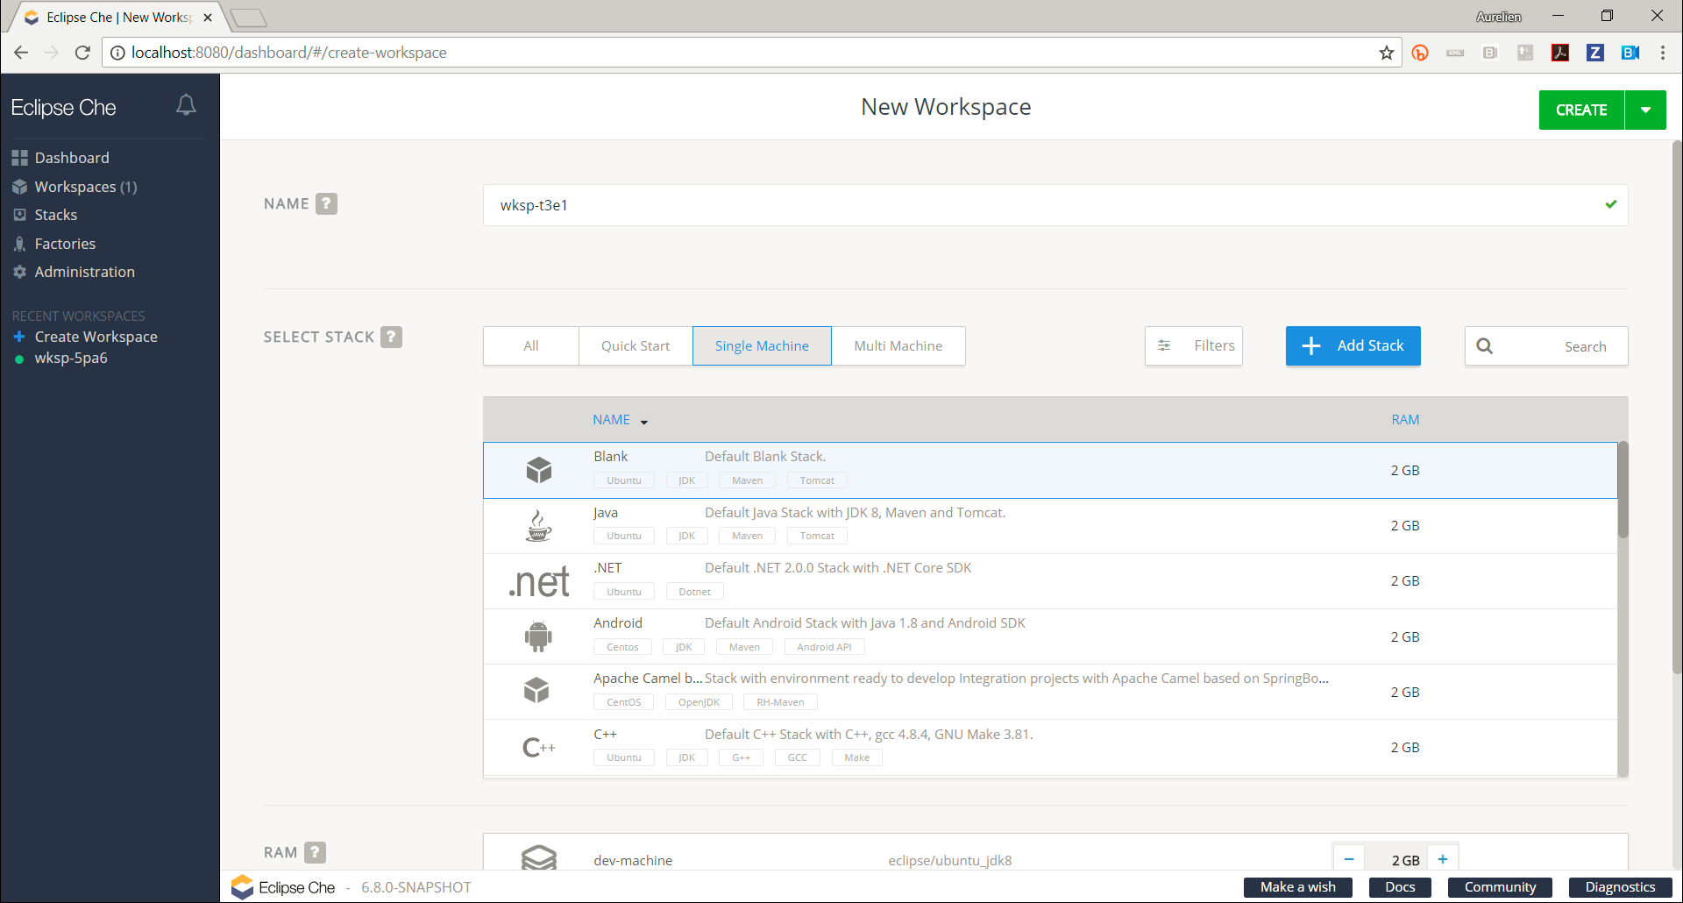Click the Eclipse Che footer logo
Screen dimensions: 1683x903
283,887
